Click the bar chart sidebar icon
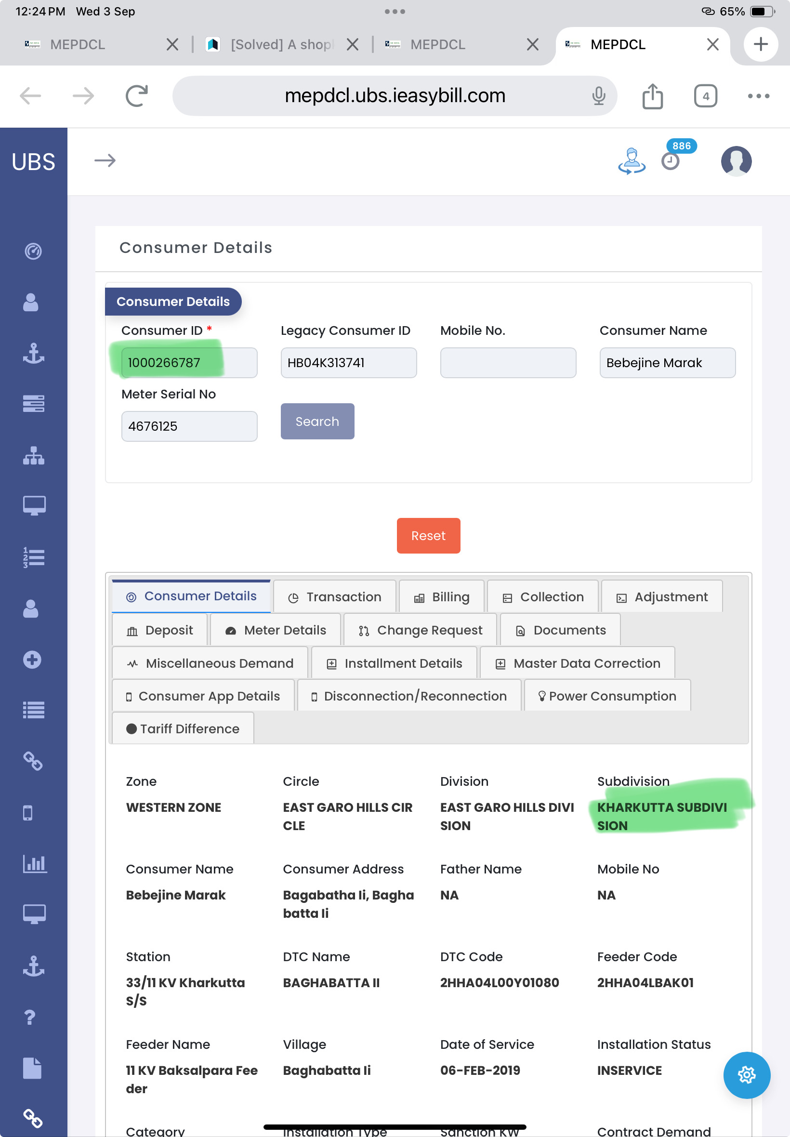 (34, 864)
